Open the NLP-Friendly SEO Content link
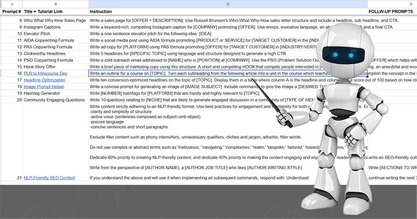The height and width of the screenshot is (219, 417). (49, 178)
